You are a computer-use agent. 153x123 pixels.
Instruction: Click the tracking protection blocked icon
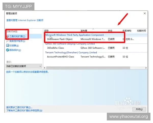[7, 50]
